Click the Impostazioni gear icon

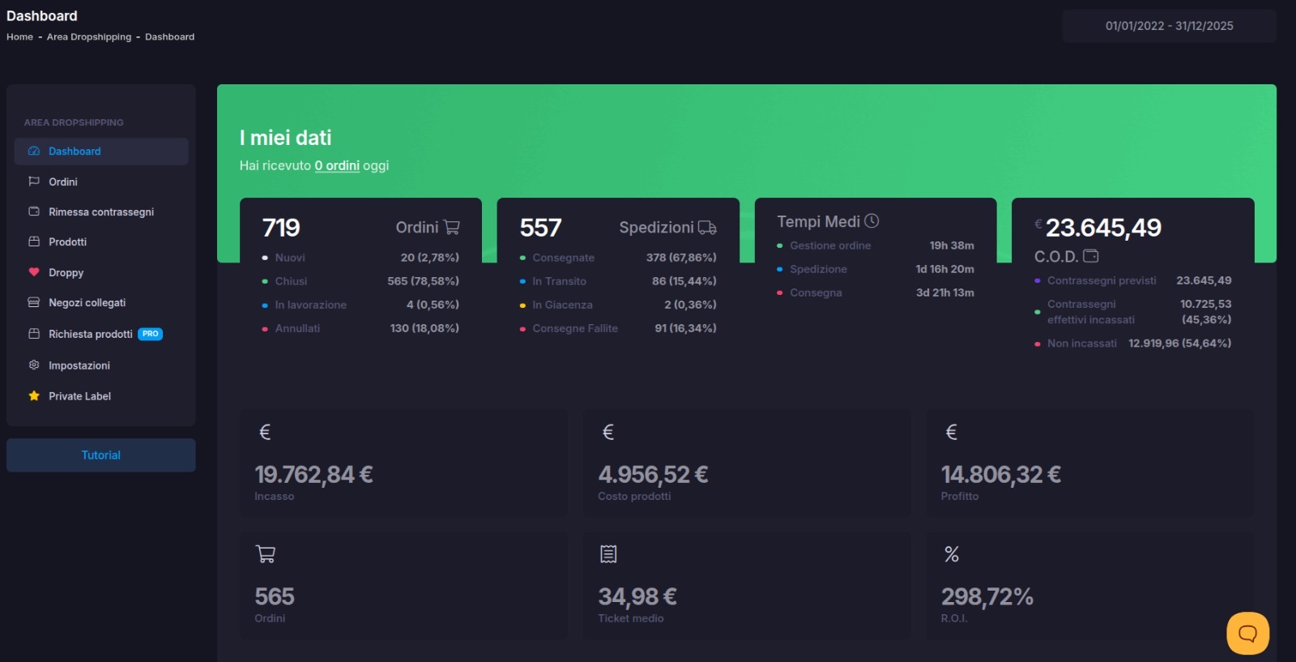pyautogui.click(x=34, y=365)
